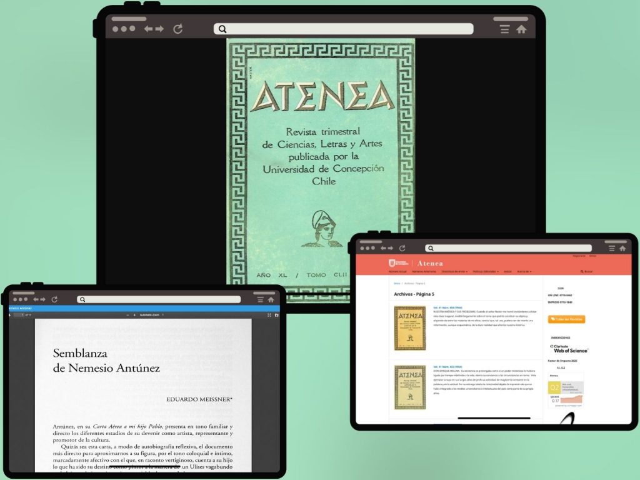Click forward arrow in the Semblanza PDF window

43,299
